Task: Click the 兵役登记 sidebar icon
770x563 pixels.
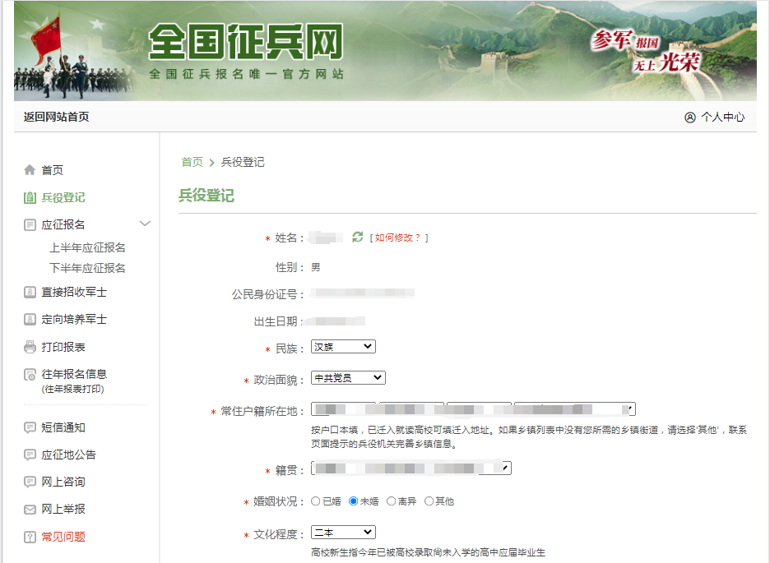Action: pyautogui.click(x=30, y=197)
